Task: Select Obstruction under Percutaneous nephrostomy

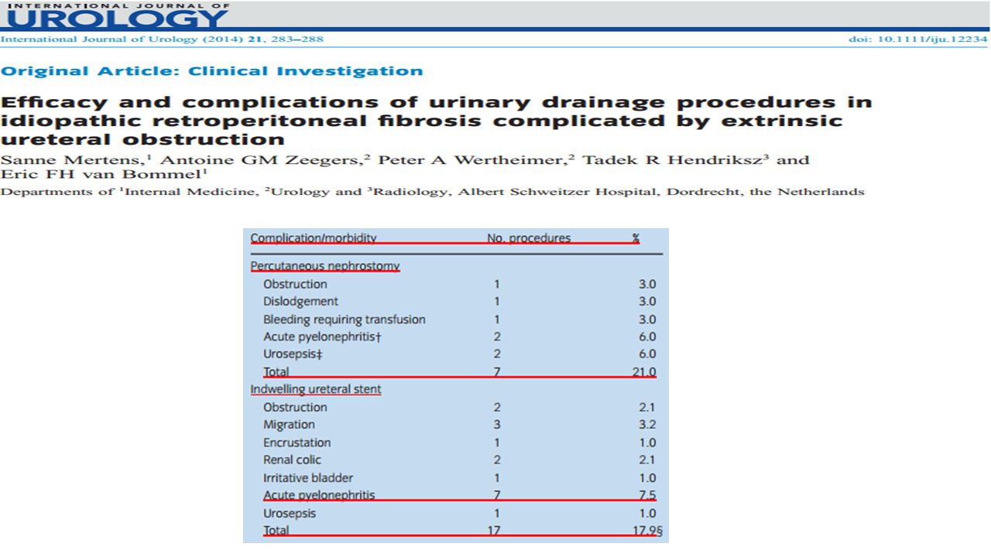Action: 295,284
